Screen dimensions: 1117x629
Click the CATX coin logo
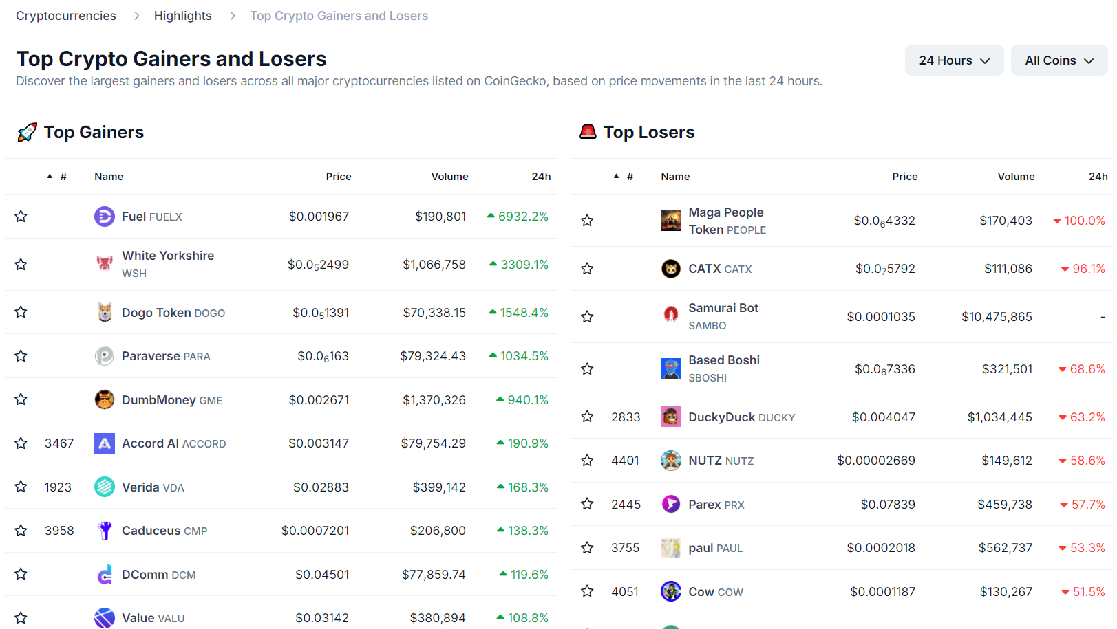tap(671, 269)
